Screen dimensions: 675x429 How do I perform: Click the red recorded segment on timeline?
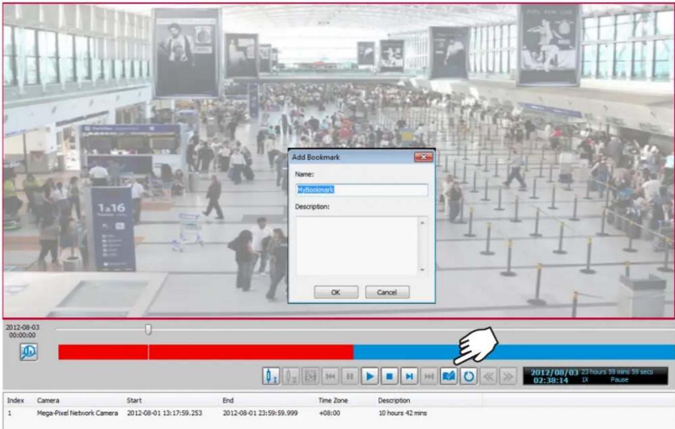pos(206,352)
